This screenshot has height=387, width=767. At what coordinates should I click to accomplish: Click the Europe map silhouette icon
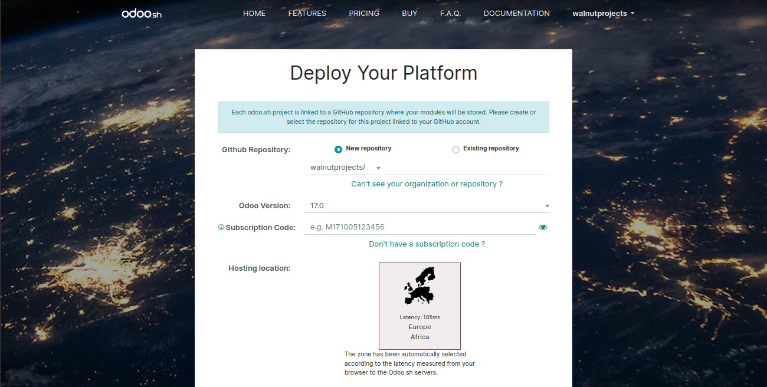[x=419, y=286]
